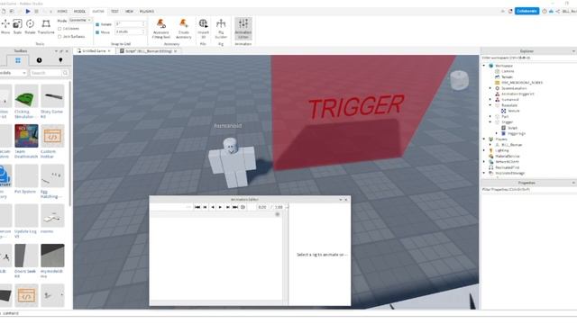Click the Rotate snap increment field
577x324 pixels.
(x=130, y=24)
